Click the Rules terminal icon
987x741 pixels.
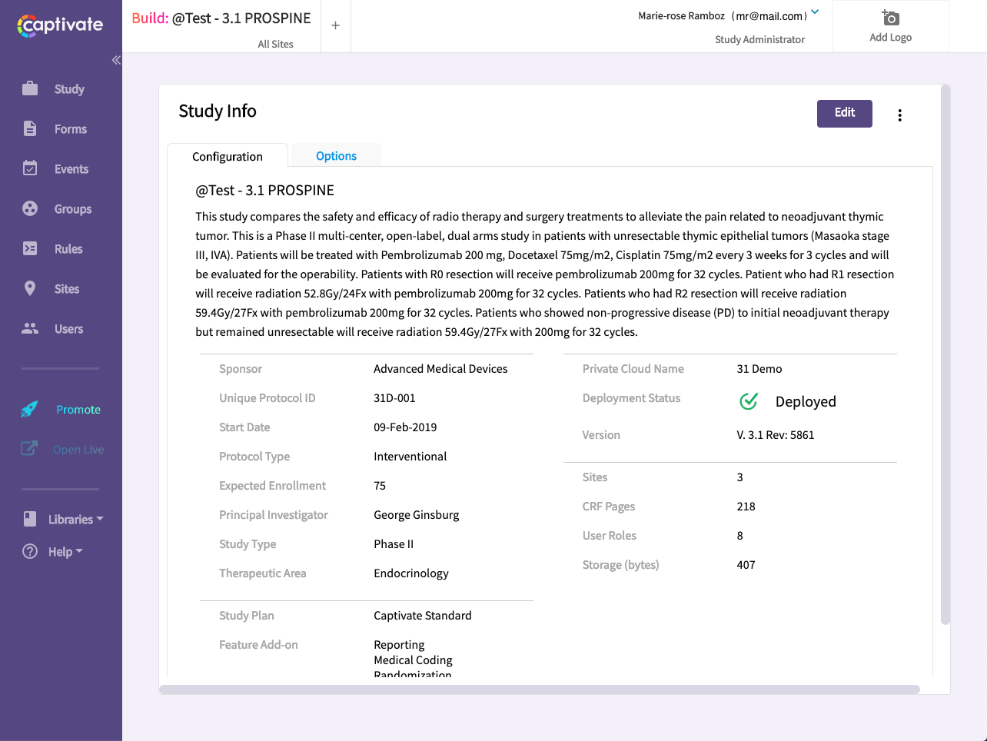click(30, 248)
